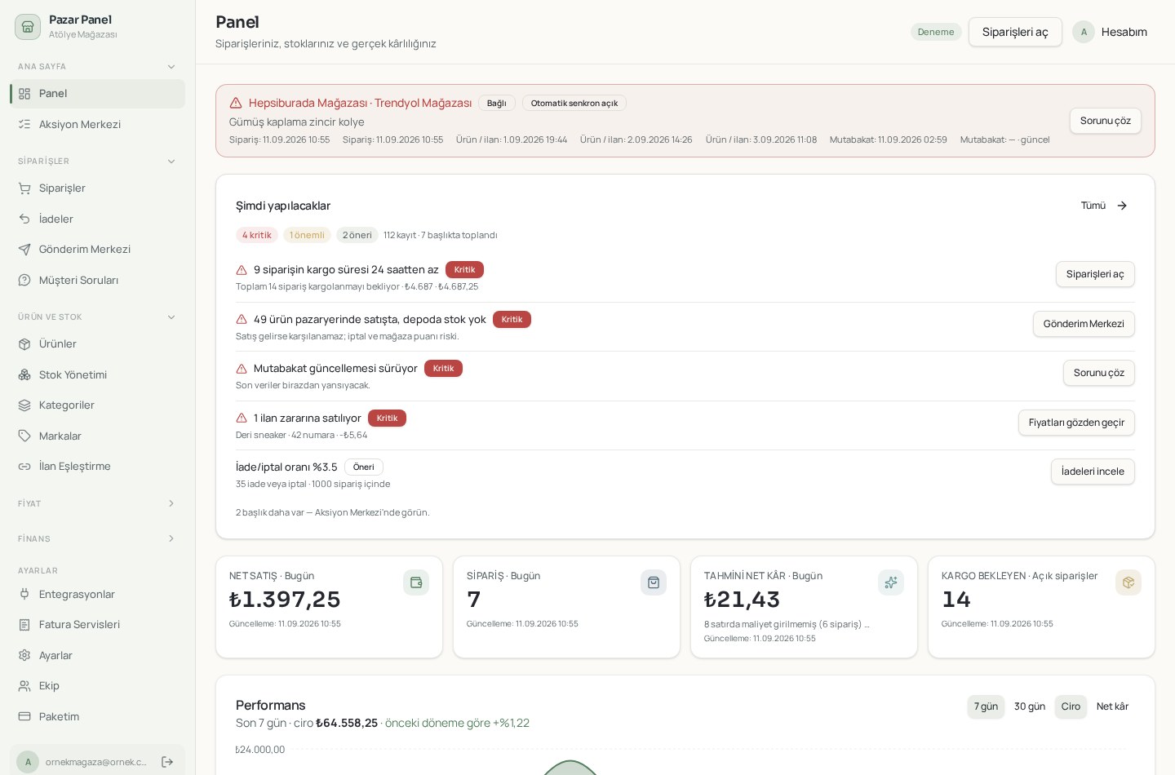Image resolution: width=1175 pixels, height=775 pixels.
Task: Click the Deneme plan badge
Action: pyautogui.click(x=936, y=32)
